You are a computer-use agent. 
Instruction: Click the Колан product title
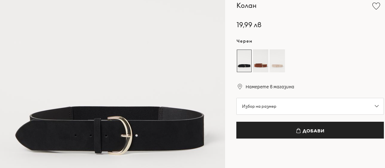pos(246,6)
